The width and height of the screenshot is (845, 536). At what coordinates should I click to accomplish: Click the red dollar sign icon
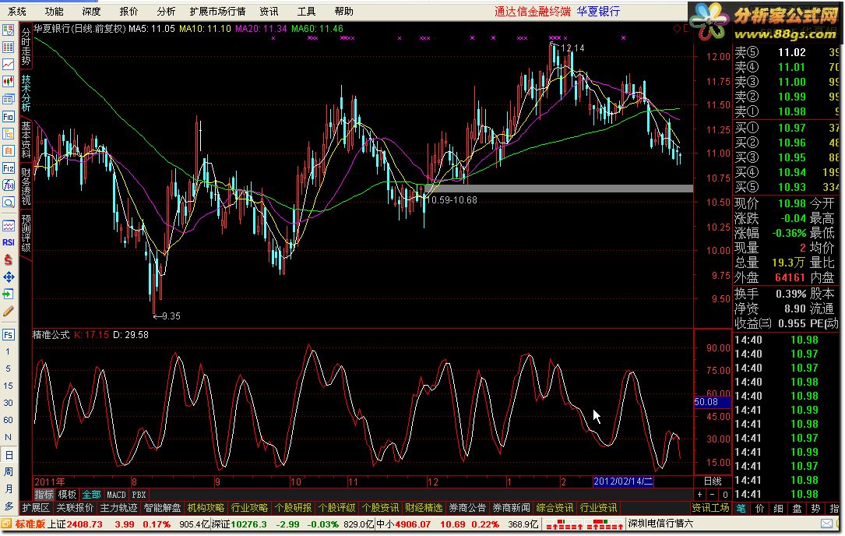(8, 260)
